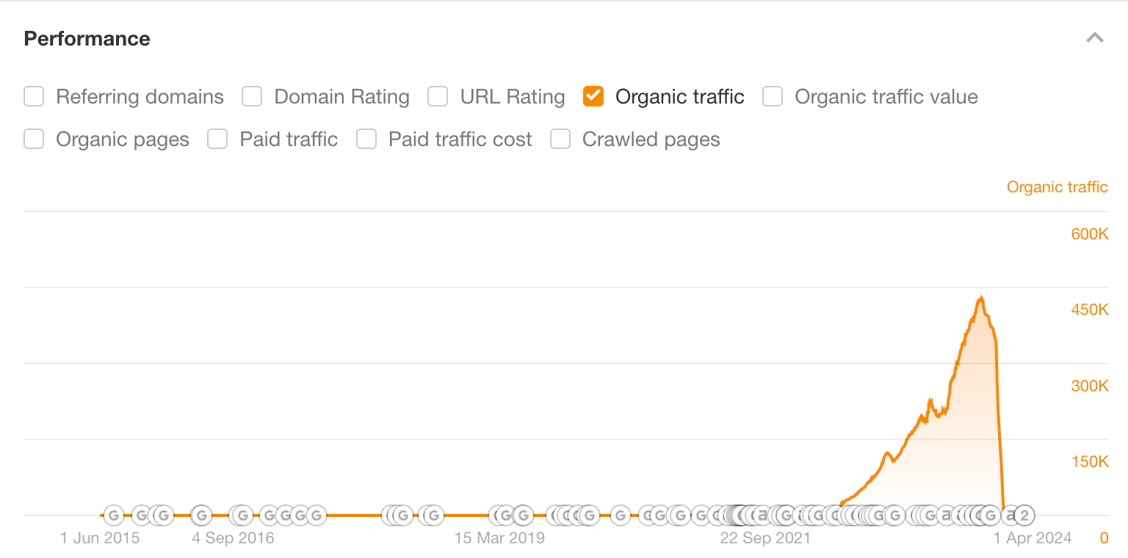This screenshot has height=558, width=1128.
Task: Turn on the Paid traffic metric
Action: [x=217, y=139]
